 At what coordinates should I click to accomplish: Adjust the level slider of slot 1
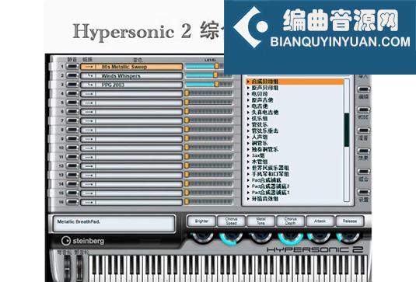[x=217, y=66]
